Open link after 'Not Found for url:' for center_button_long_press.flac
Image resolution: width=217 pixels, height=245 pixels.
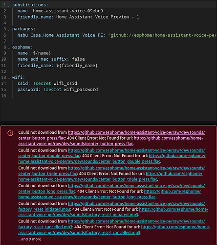point(109,194)
